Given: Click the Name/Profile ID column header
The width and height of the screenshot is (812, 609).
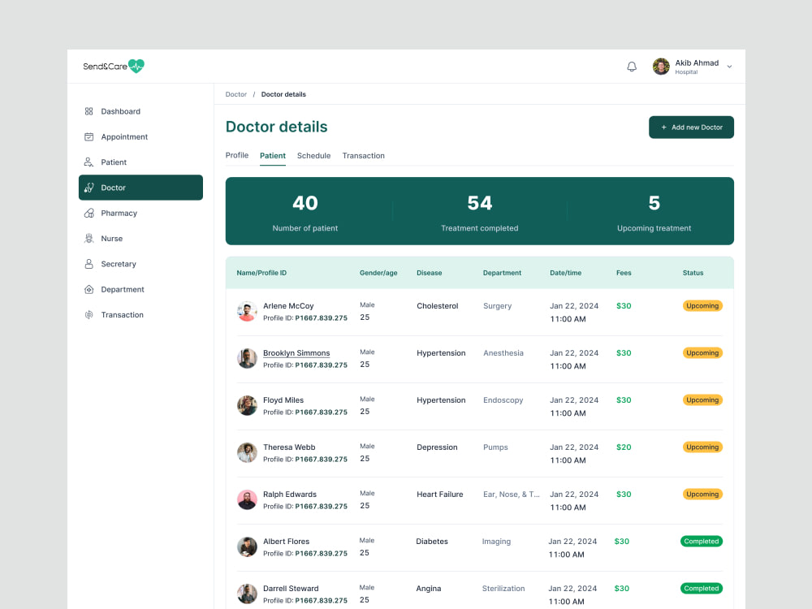Looking at the screenshot, I should pos(261,273).
